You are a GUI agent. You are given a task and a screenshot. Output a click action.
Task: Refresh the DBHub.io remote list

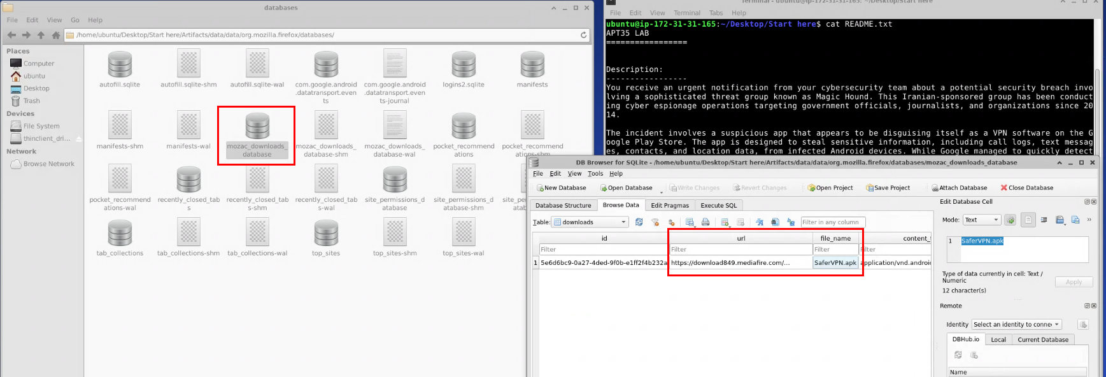[958, 355]
